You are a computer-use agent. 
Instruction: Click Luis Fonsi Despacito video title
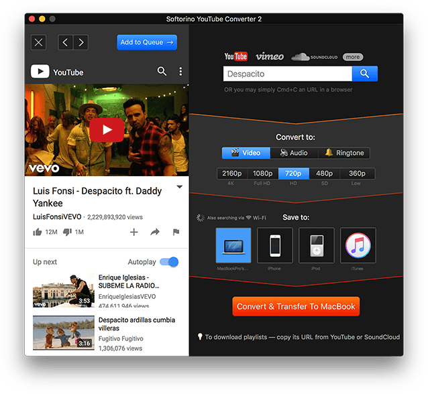(97, 197)
